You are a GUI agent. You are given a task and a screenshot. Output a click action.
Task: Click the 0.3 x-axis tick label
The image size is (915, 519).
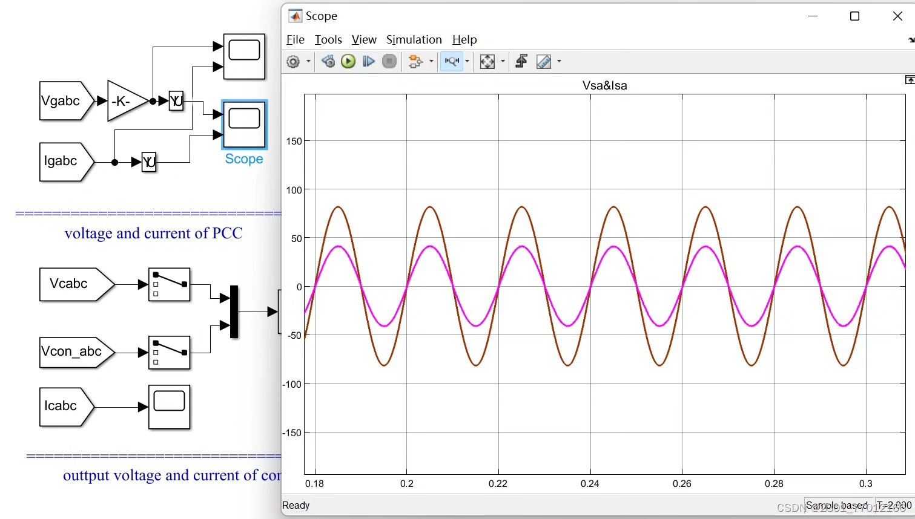[866, 484]
